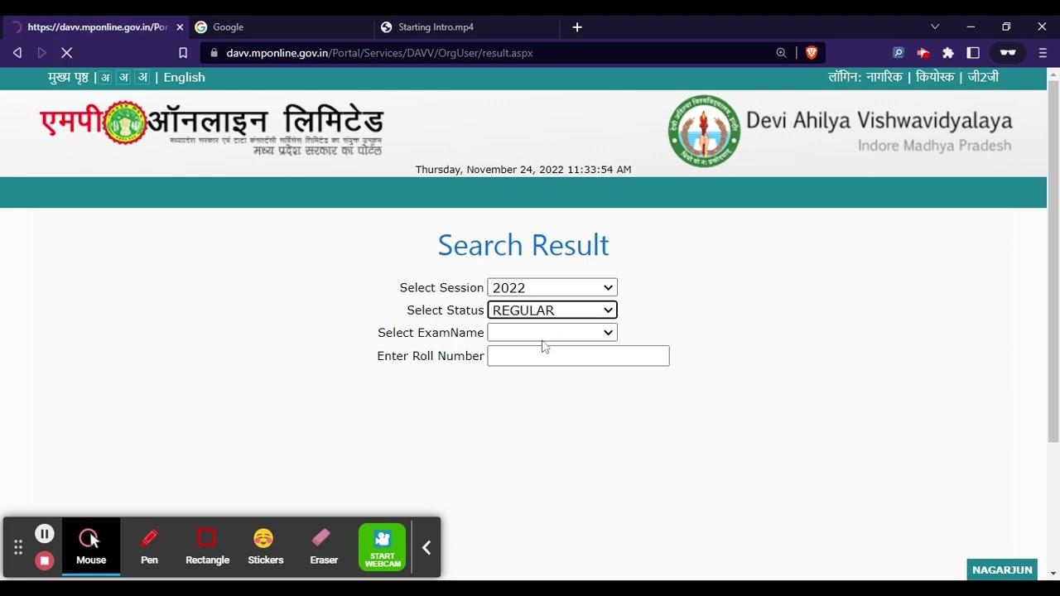Image resolution: width=1060 pixels, height=596 pixels.
Task: Open the zoom indicator in address bar
Action: [781, 52]
